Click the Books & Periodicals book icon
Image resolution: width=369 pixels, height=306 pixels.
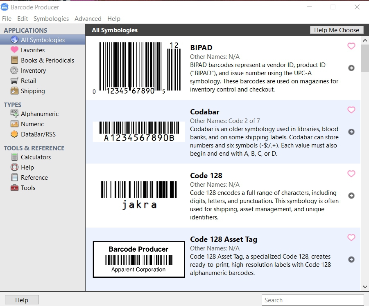pos(14,60)
